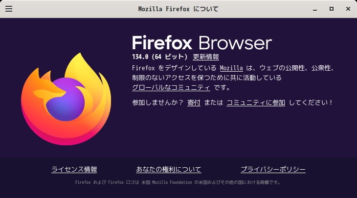Click the Firefox logo image
The width and height of the screenshot is (357, 198).
click(x=66, y=99)
